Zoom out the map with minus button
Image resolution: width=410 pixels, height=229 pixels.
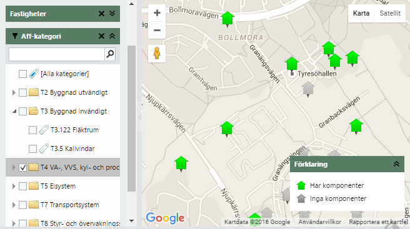[157, 31]
